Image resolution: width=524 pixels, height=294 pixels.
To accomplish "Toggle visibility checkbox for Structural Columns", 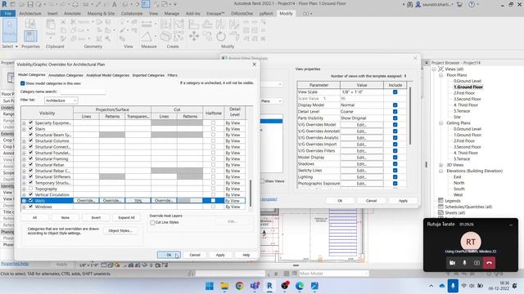I will pos(31,140).
